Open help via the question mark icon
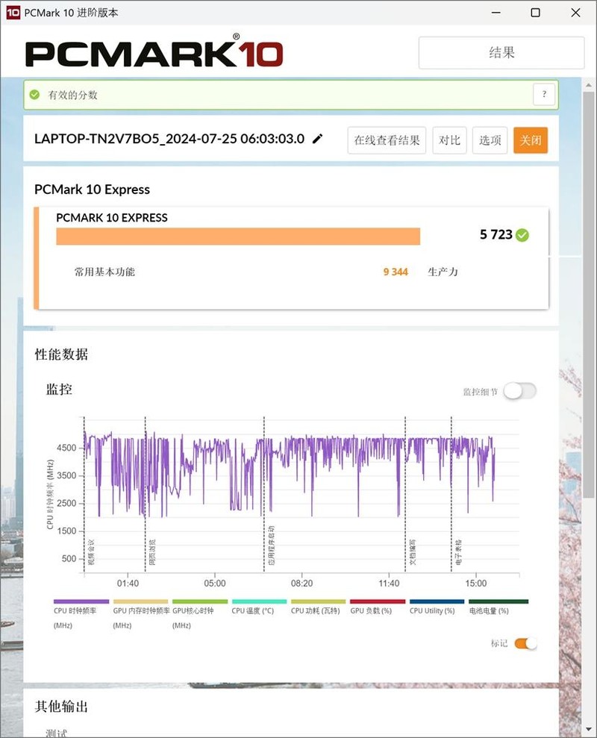597x738 pixels. pyautogui.click(x=544, y=95)
